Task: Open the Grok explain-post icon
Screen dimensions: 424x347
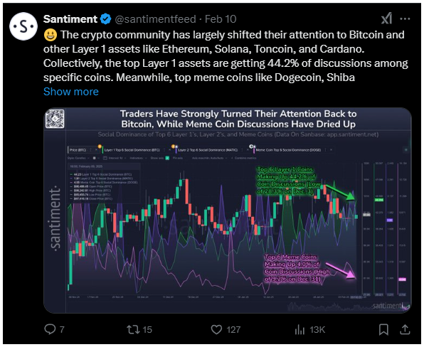Action: (387, 18)
